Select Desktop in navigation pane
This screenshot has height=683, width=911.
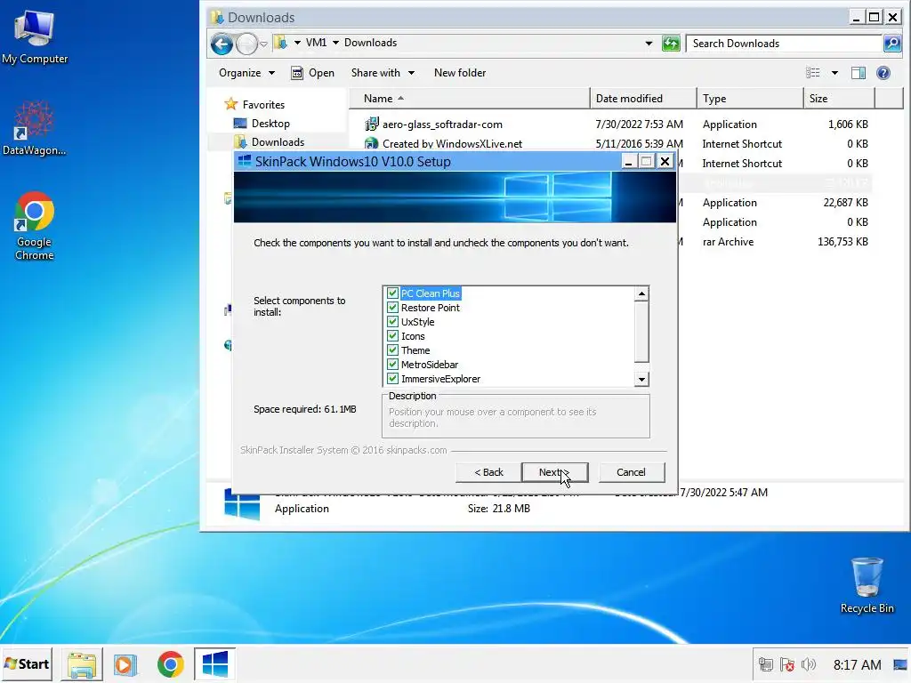pos(270,124)
